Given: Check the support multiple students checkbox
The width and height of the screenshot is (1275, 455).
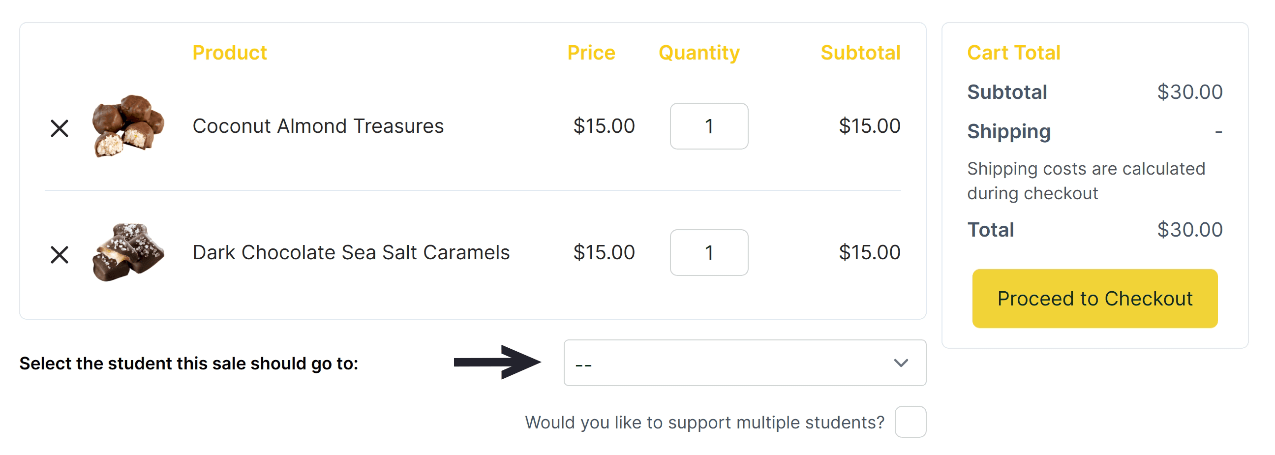Looking at the screenshot, I should (911, 422).
